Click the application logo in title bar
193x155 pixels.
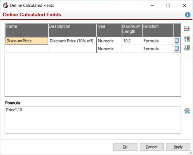pyautogui.click(x=6, y=5)
